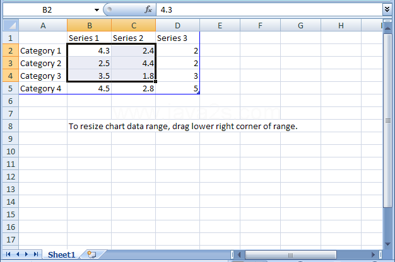
Task: Select column B header
Action: coord(90,25)
